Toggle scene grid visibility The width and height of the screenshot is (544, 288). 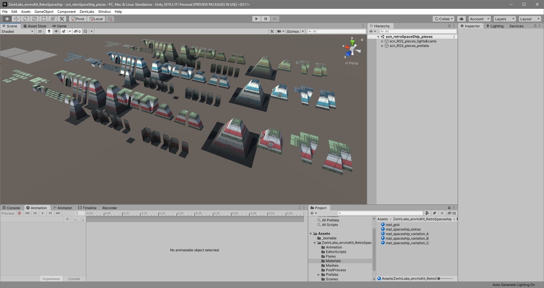point(85,31)
